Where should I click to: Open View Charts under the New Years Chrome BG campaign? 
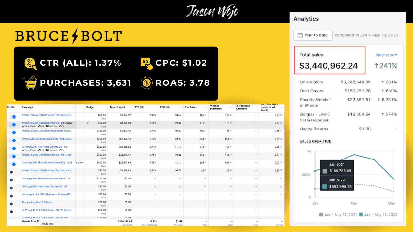click(x=29, y=150)
